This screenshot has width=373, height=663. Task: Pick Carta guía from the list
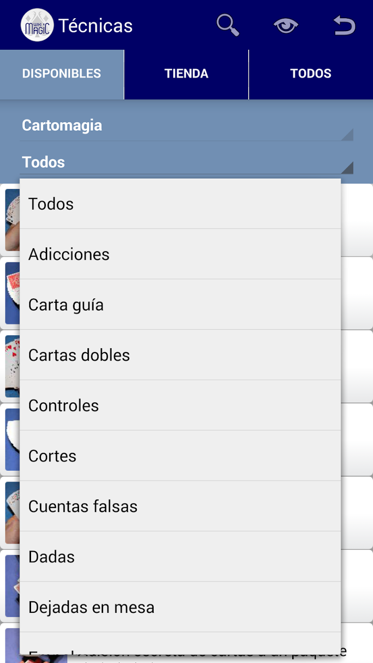(x=180, y=305)
